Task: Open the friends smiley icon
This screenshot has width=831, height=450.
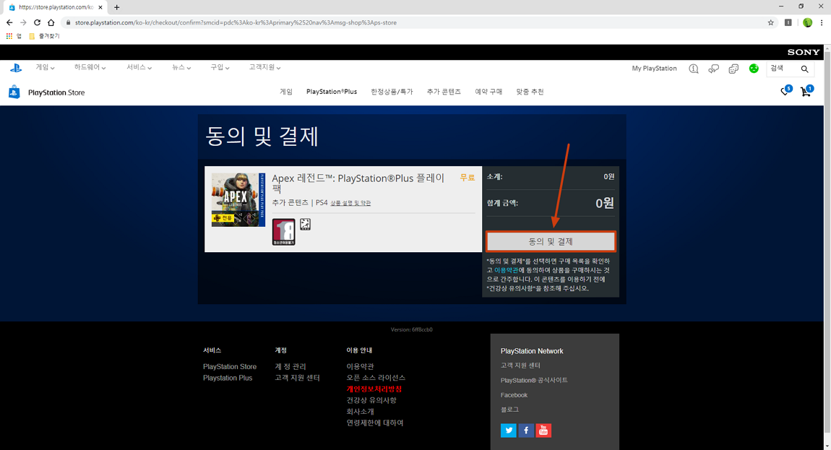Action: (733, 69)
